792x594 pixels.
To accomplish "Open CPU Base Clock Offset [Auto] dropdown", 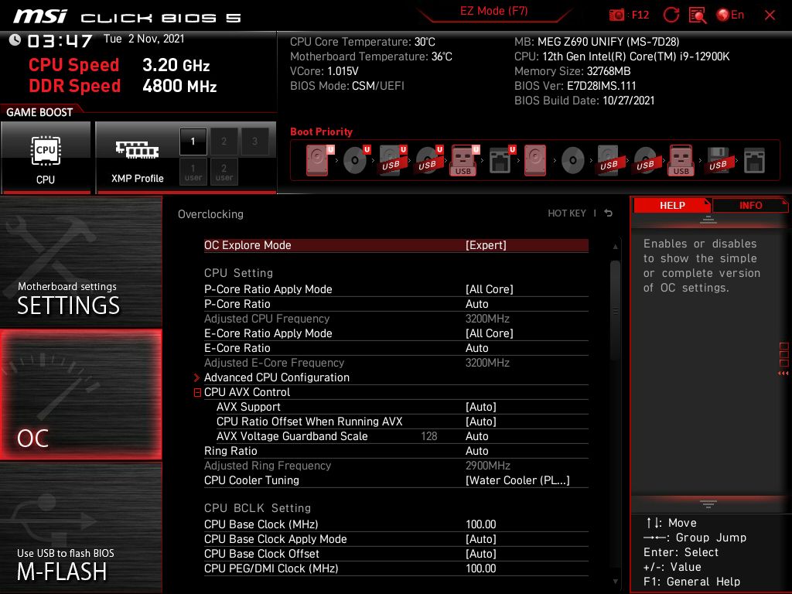I will point(481,554).
